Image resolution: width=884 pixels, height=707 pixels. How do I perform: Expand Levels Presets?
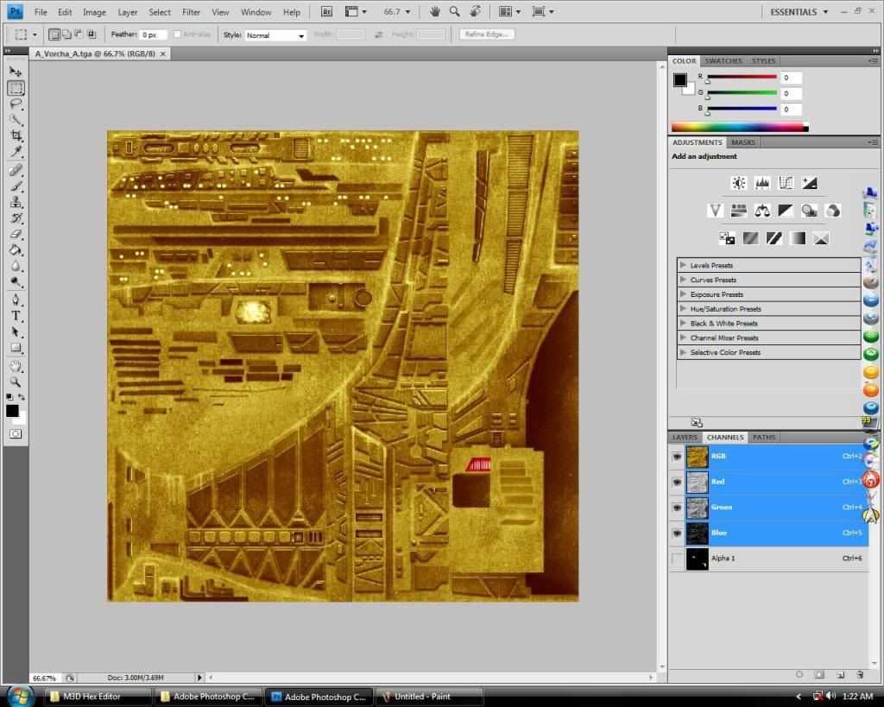[x=684, y=265]
